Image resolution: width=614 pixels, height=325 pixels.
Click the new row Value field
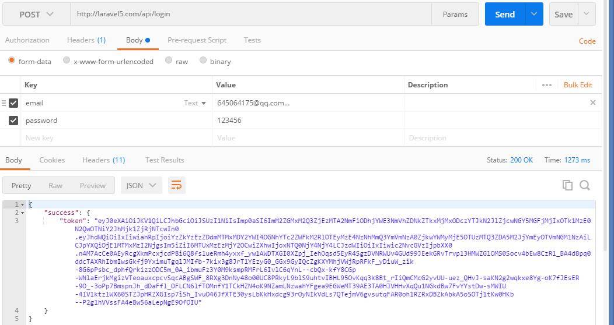(308, 138)
